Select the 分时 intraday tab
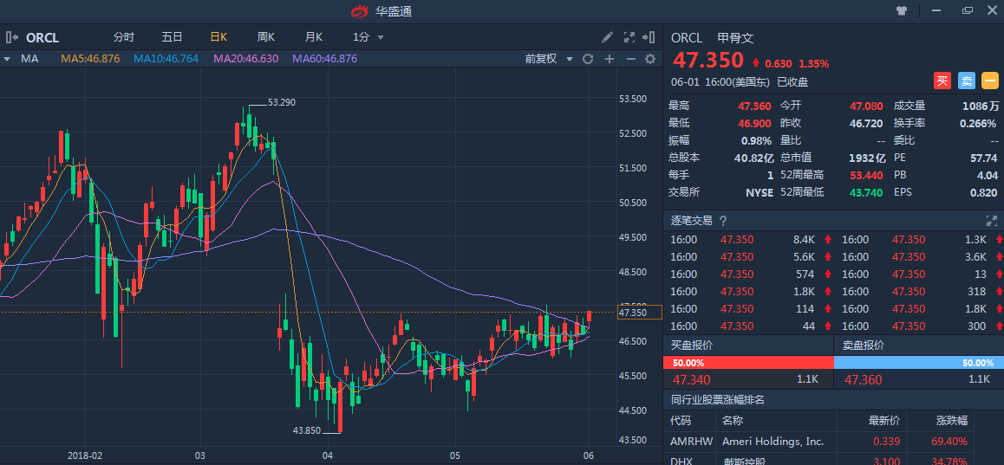This screenshot has height=465, width=1004. coord(124,37)
